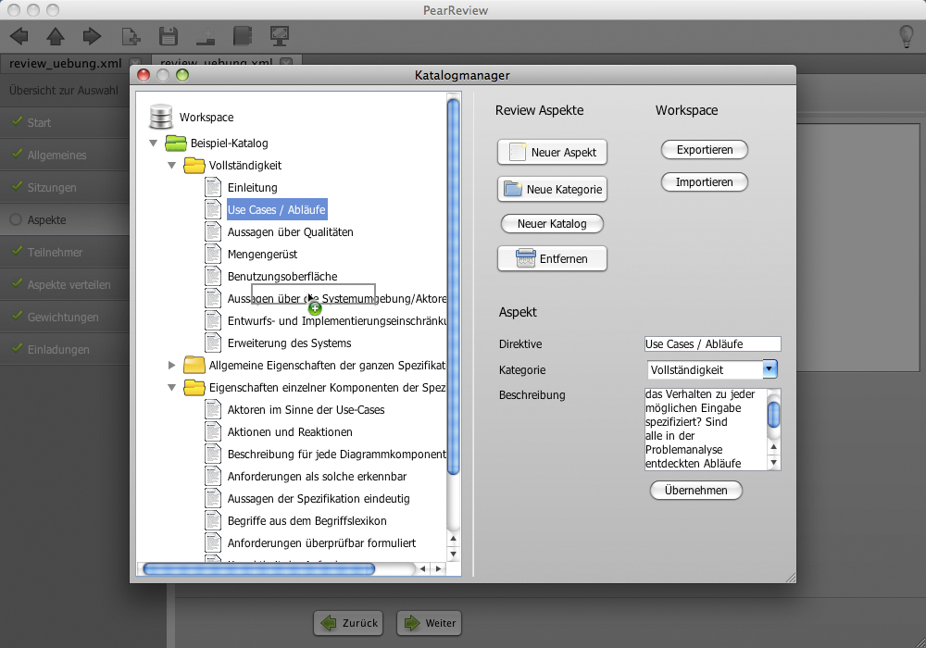926x648 pixels.
Task: Click the forward arrow toolbar icon
Action: (92, 37)
